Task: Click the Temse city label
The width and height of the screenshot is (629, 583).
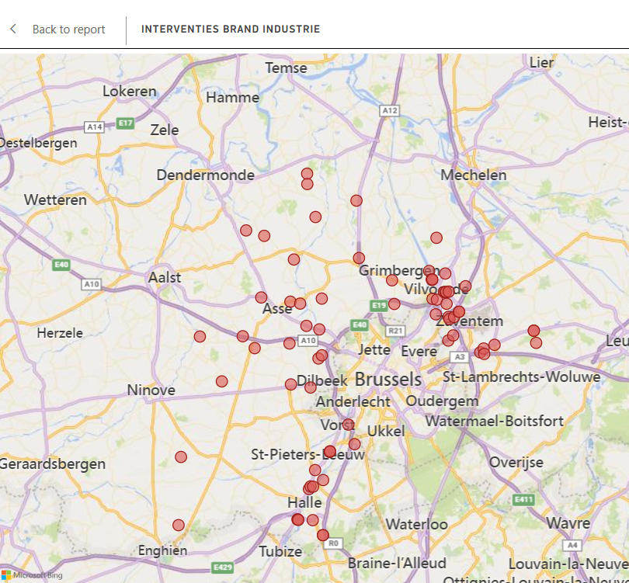Action: click(x=286, y=68)
